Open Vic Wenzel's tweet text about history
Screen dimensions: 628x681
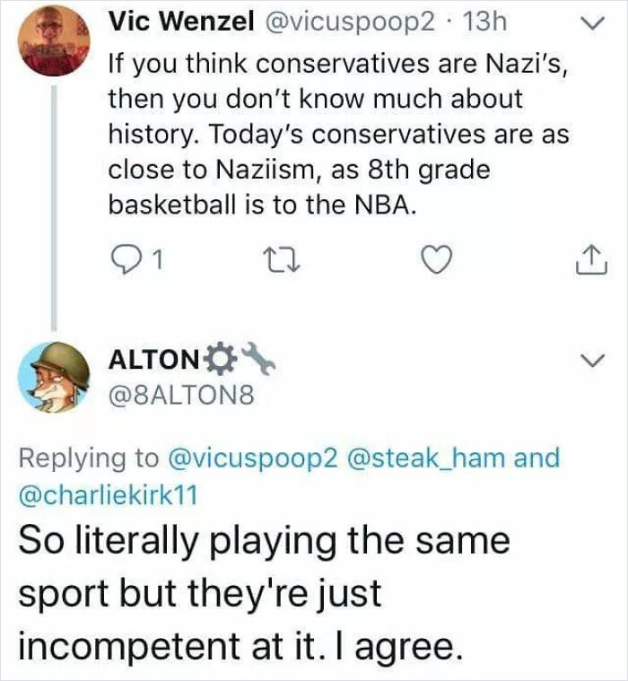point(338,135)
